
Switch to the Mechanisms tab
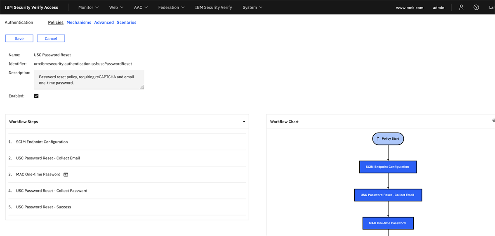click(x=79, y=23)
